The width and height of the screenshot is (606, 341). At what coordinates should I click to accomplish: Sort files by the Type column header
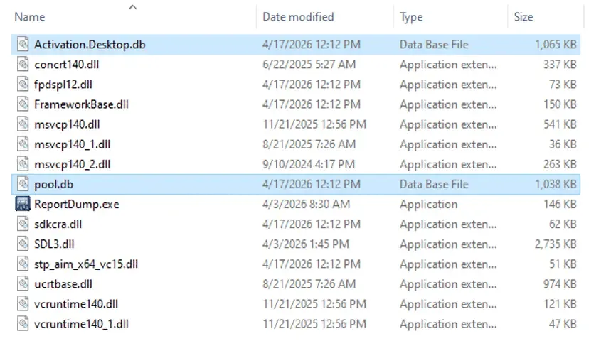tap(411, 17)
